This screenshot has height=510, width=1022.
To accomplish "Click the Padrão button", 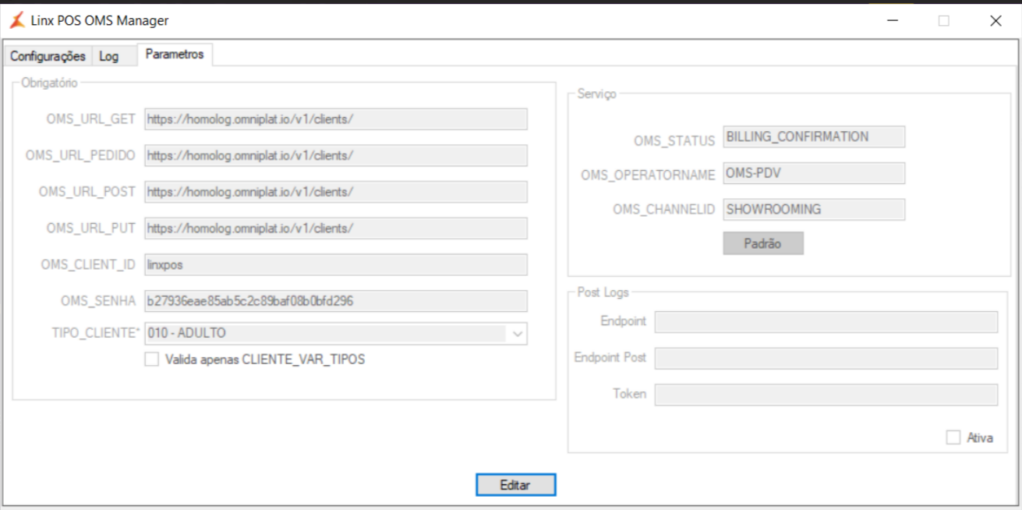I will tap(763, 243).
